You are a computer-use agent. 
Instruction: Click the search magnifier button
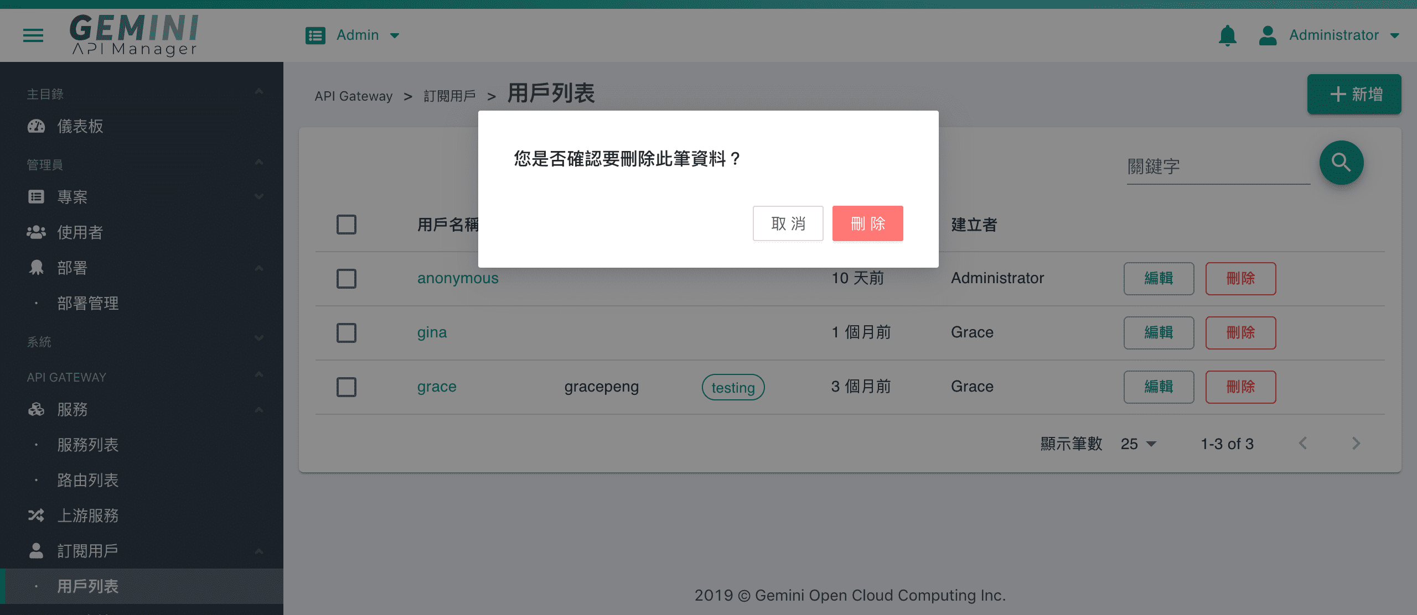click(1341, 163)
